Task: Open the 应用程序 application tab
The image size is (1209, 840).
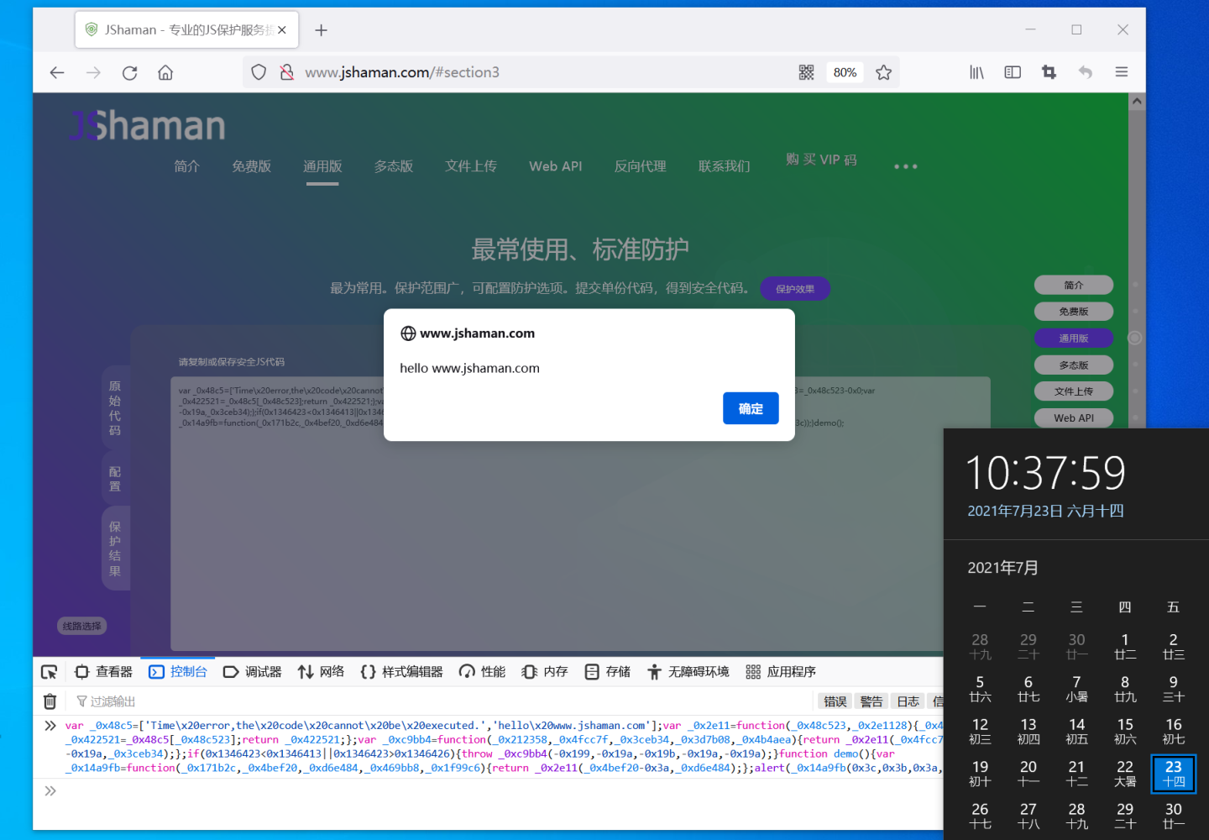Action: (782, 672)
